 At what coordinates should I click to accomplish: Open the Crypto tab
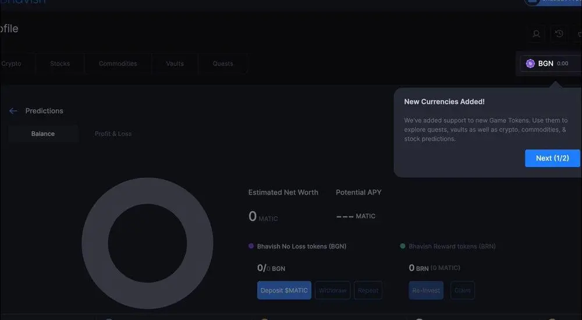coord(12,63)
